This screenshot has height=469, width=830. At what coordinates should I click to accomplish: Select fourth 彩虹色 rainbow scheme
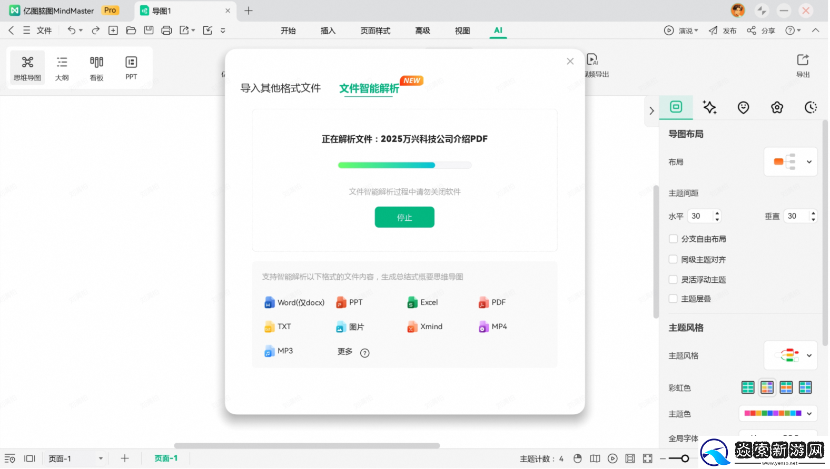click(805, 388)
